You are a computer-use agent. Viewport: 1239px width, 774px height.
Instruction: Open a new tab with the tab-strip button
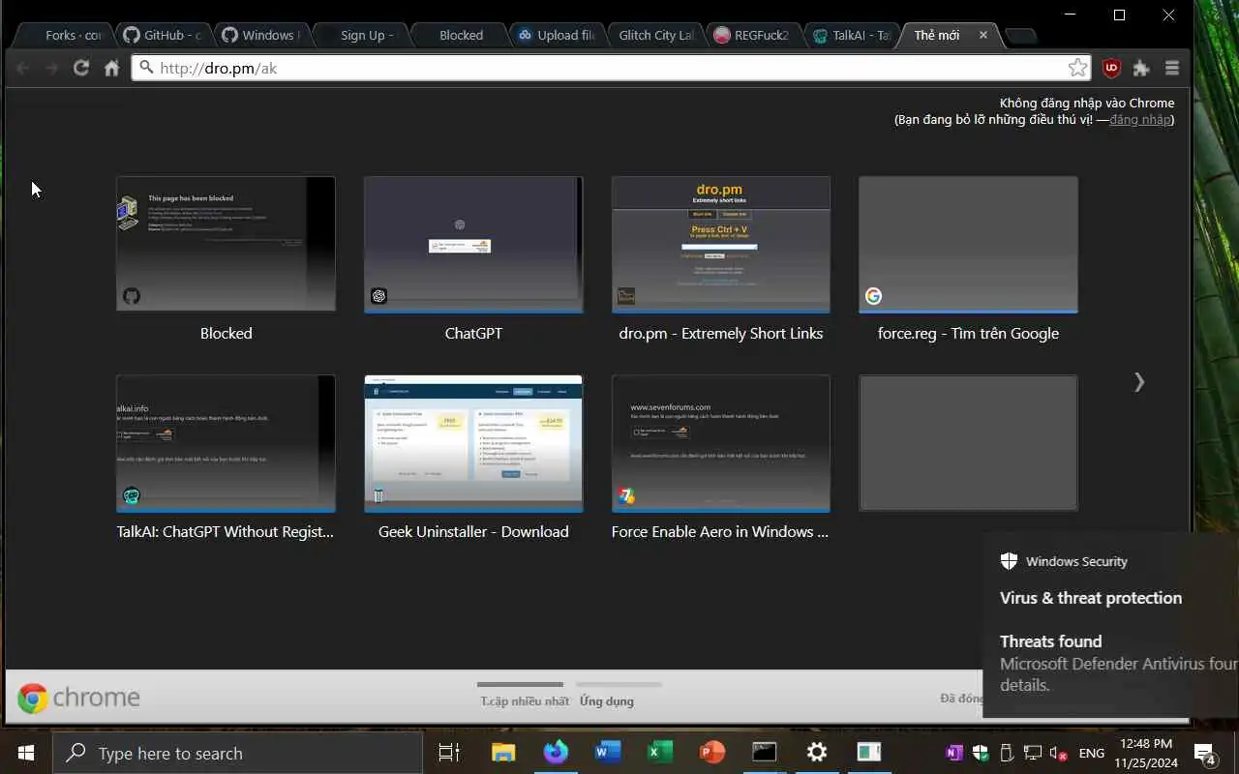tap(1021, 36)
